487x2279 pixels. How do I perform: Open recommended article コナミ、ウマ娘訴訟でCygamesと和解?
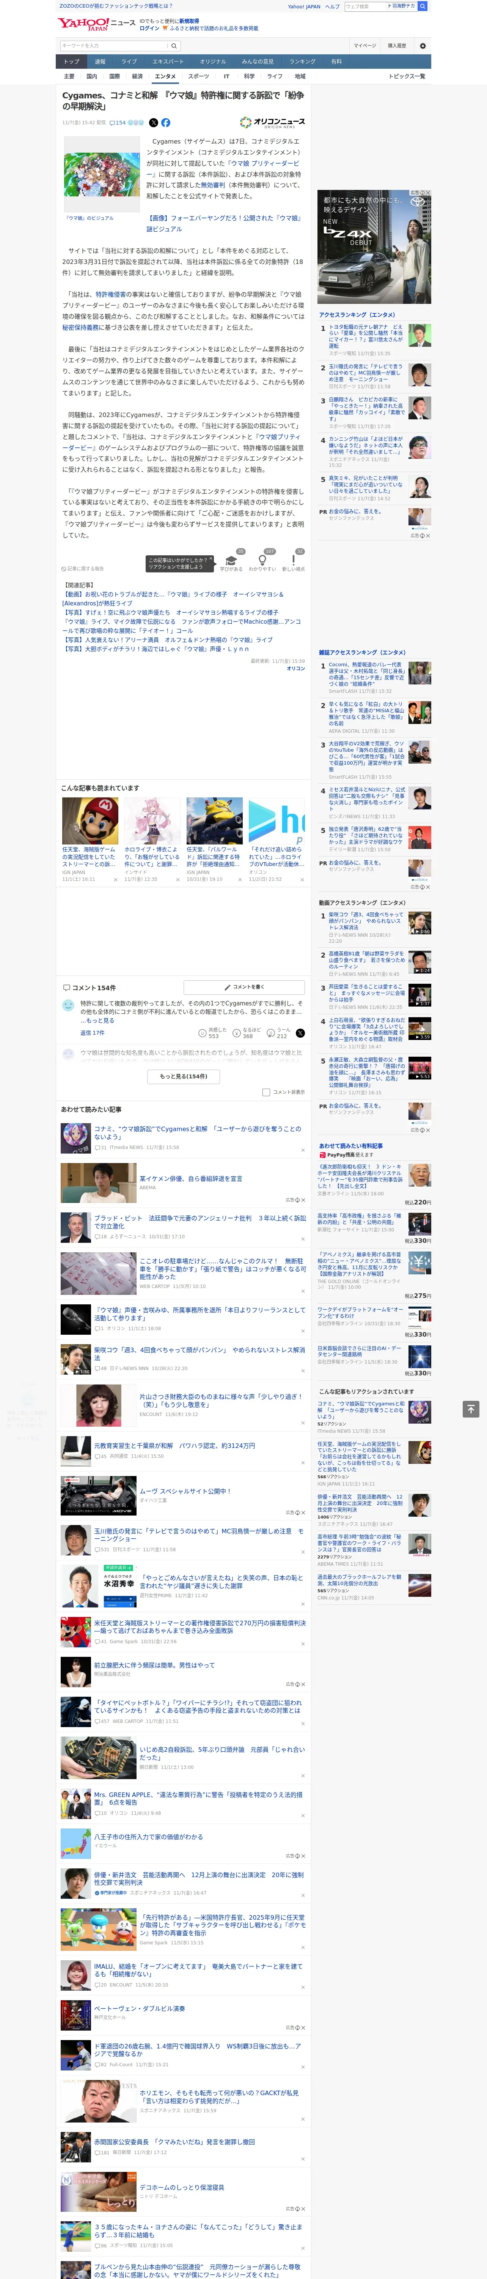point(198,1132)
